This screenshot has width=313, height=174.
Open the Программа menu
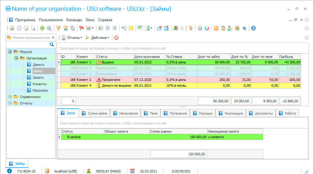[x=25, y=20]
